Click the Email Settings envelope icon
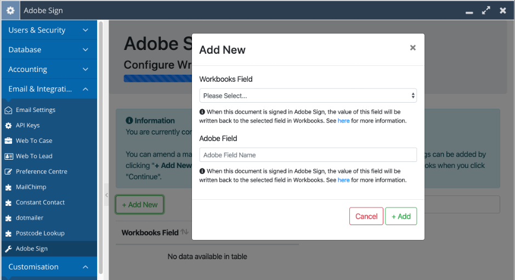Screen dimensions: 515x280 coord(9,110)
